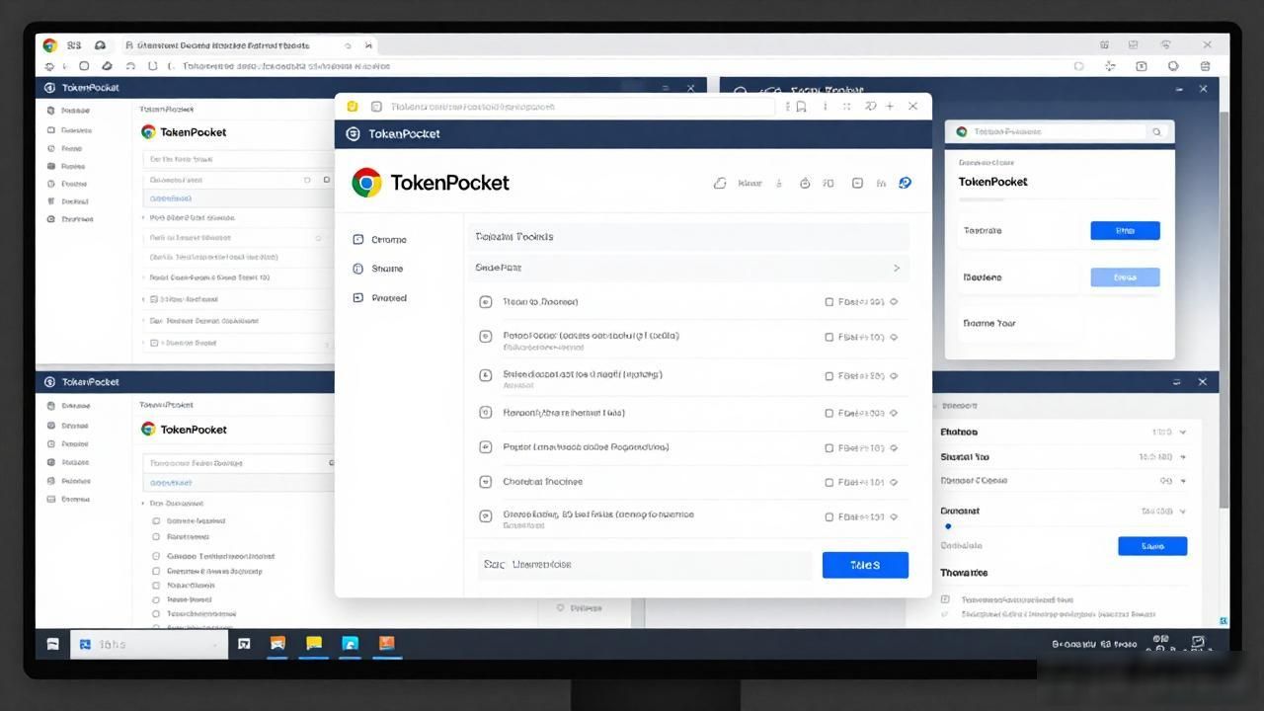Tick the checkbox on the center dialog's fifth list row
This screenshot has height=711, width=1264.
[829, 448]
